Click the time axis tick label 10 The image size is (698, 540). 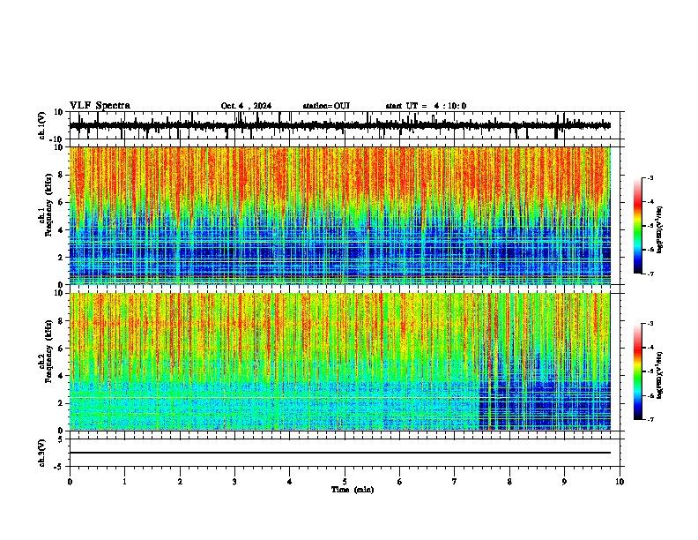pos(620,482)
